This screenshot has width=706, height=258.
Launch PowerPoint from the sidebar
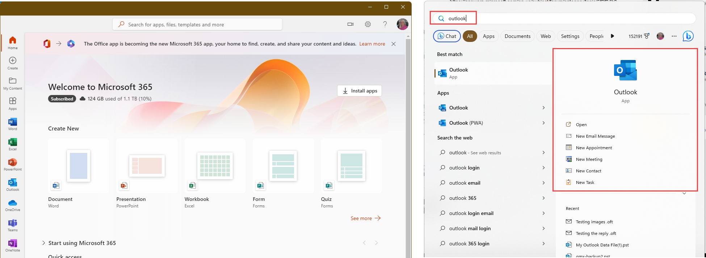13,164
